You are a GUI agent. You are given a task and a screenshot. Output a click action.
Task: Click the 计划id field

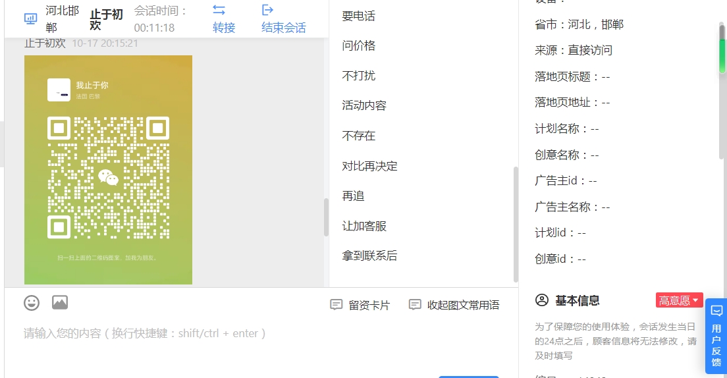click(x=560, y=232)
